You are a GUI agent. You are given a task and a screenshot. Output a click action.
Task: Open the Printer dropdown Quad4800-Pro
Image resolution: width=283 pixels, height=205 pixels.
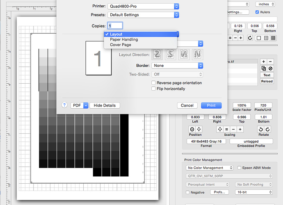point(143,6)
